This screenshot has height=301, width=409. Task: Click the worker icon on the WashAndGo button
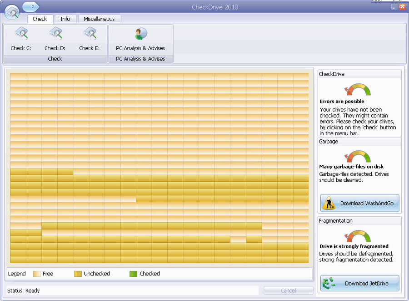tap(329, 203)
